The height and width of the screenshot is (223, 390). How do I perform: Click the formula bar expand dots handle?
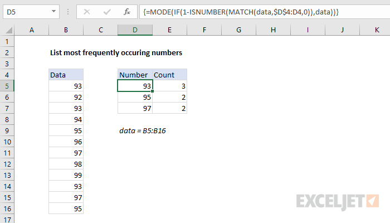click(x=68, y=12)
